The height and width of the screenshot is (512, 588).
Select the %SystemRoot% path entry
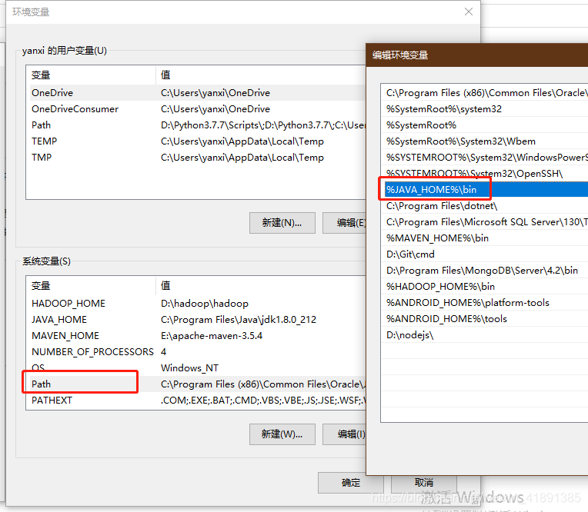[x=485, y=125]
